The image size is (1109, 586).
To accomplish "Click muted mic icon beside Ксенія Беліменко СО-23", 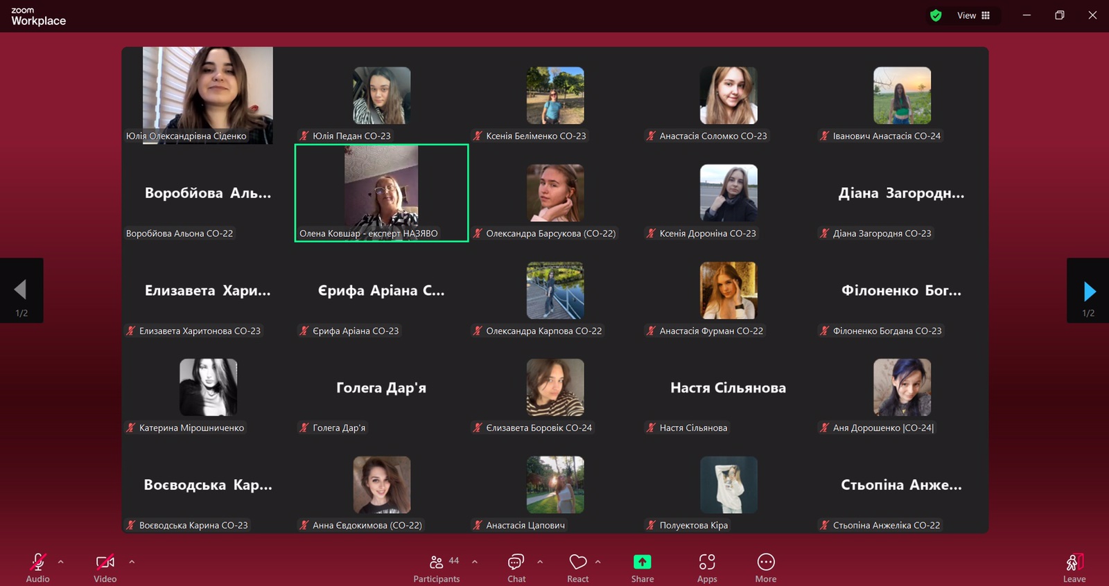I will point(477,136).
